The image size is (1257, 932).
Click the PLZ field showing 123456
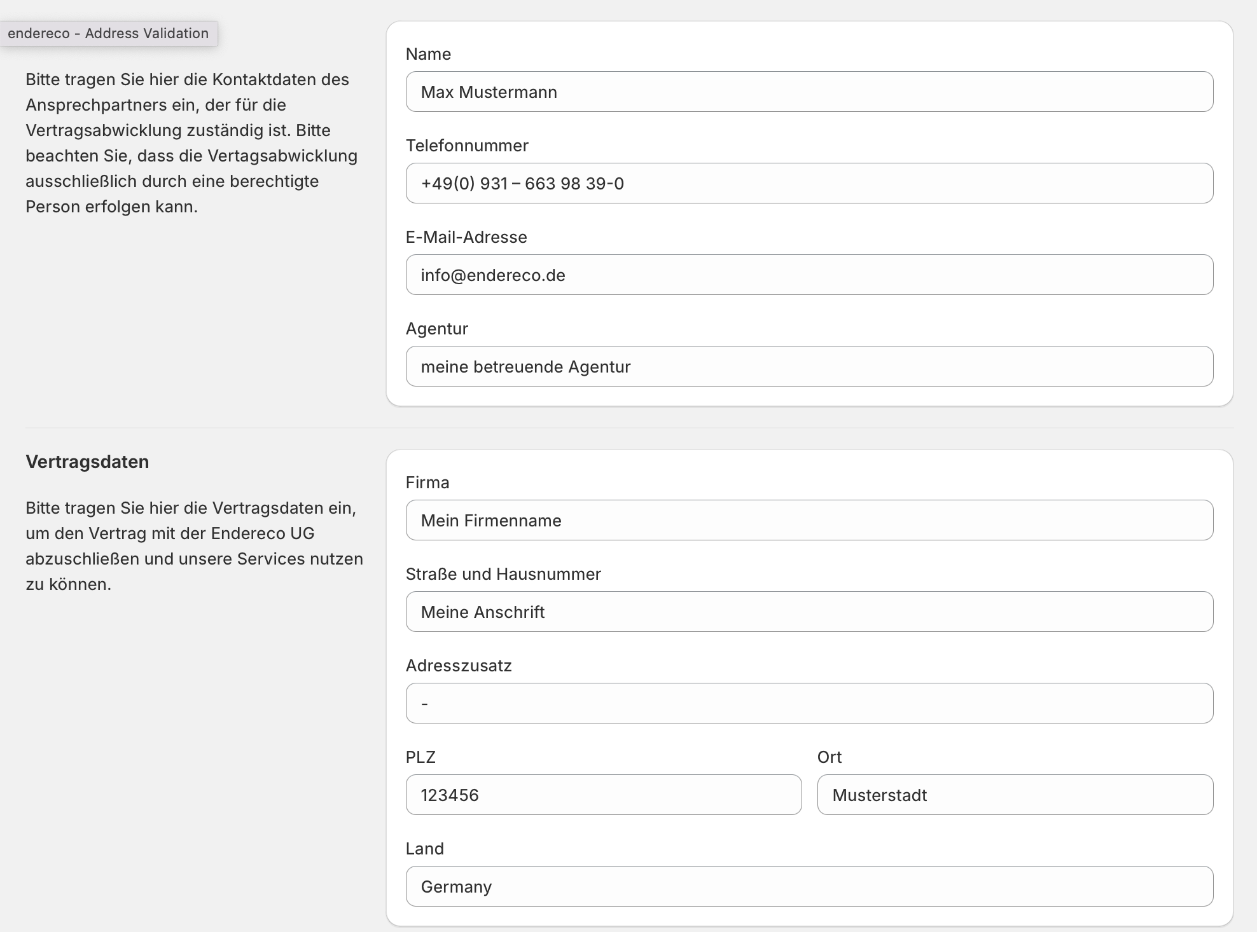pyautogui.click(x=604, y=795)
